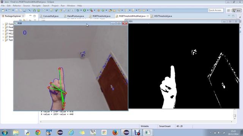
Task: Click the Print icon in the toolbar
Action: coord(24,10)
